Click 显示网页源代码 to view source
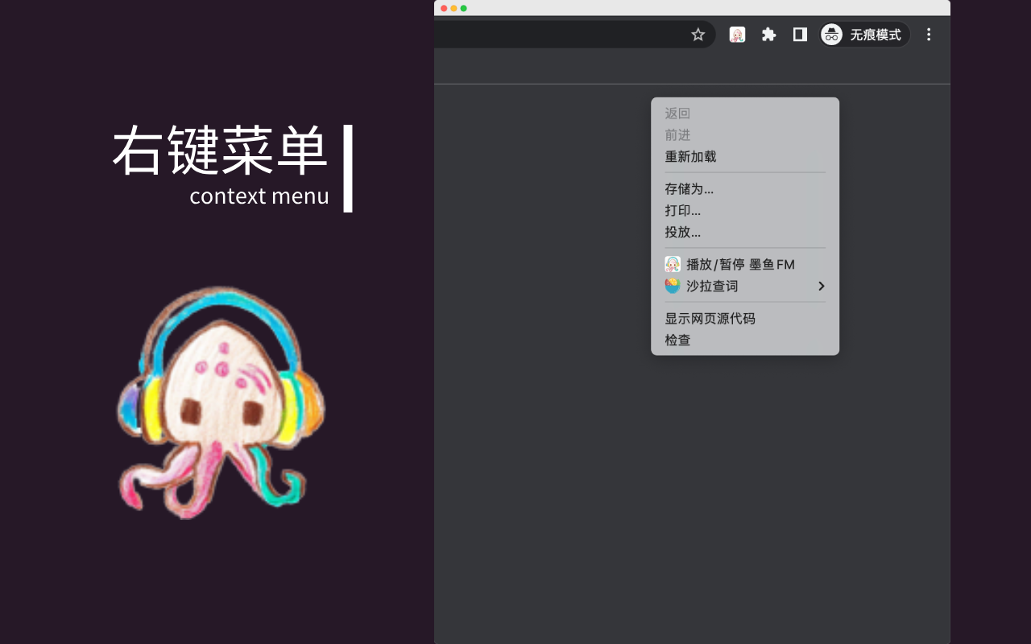This screenshot has width=1031, height=644. tap(710, 319)
